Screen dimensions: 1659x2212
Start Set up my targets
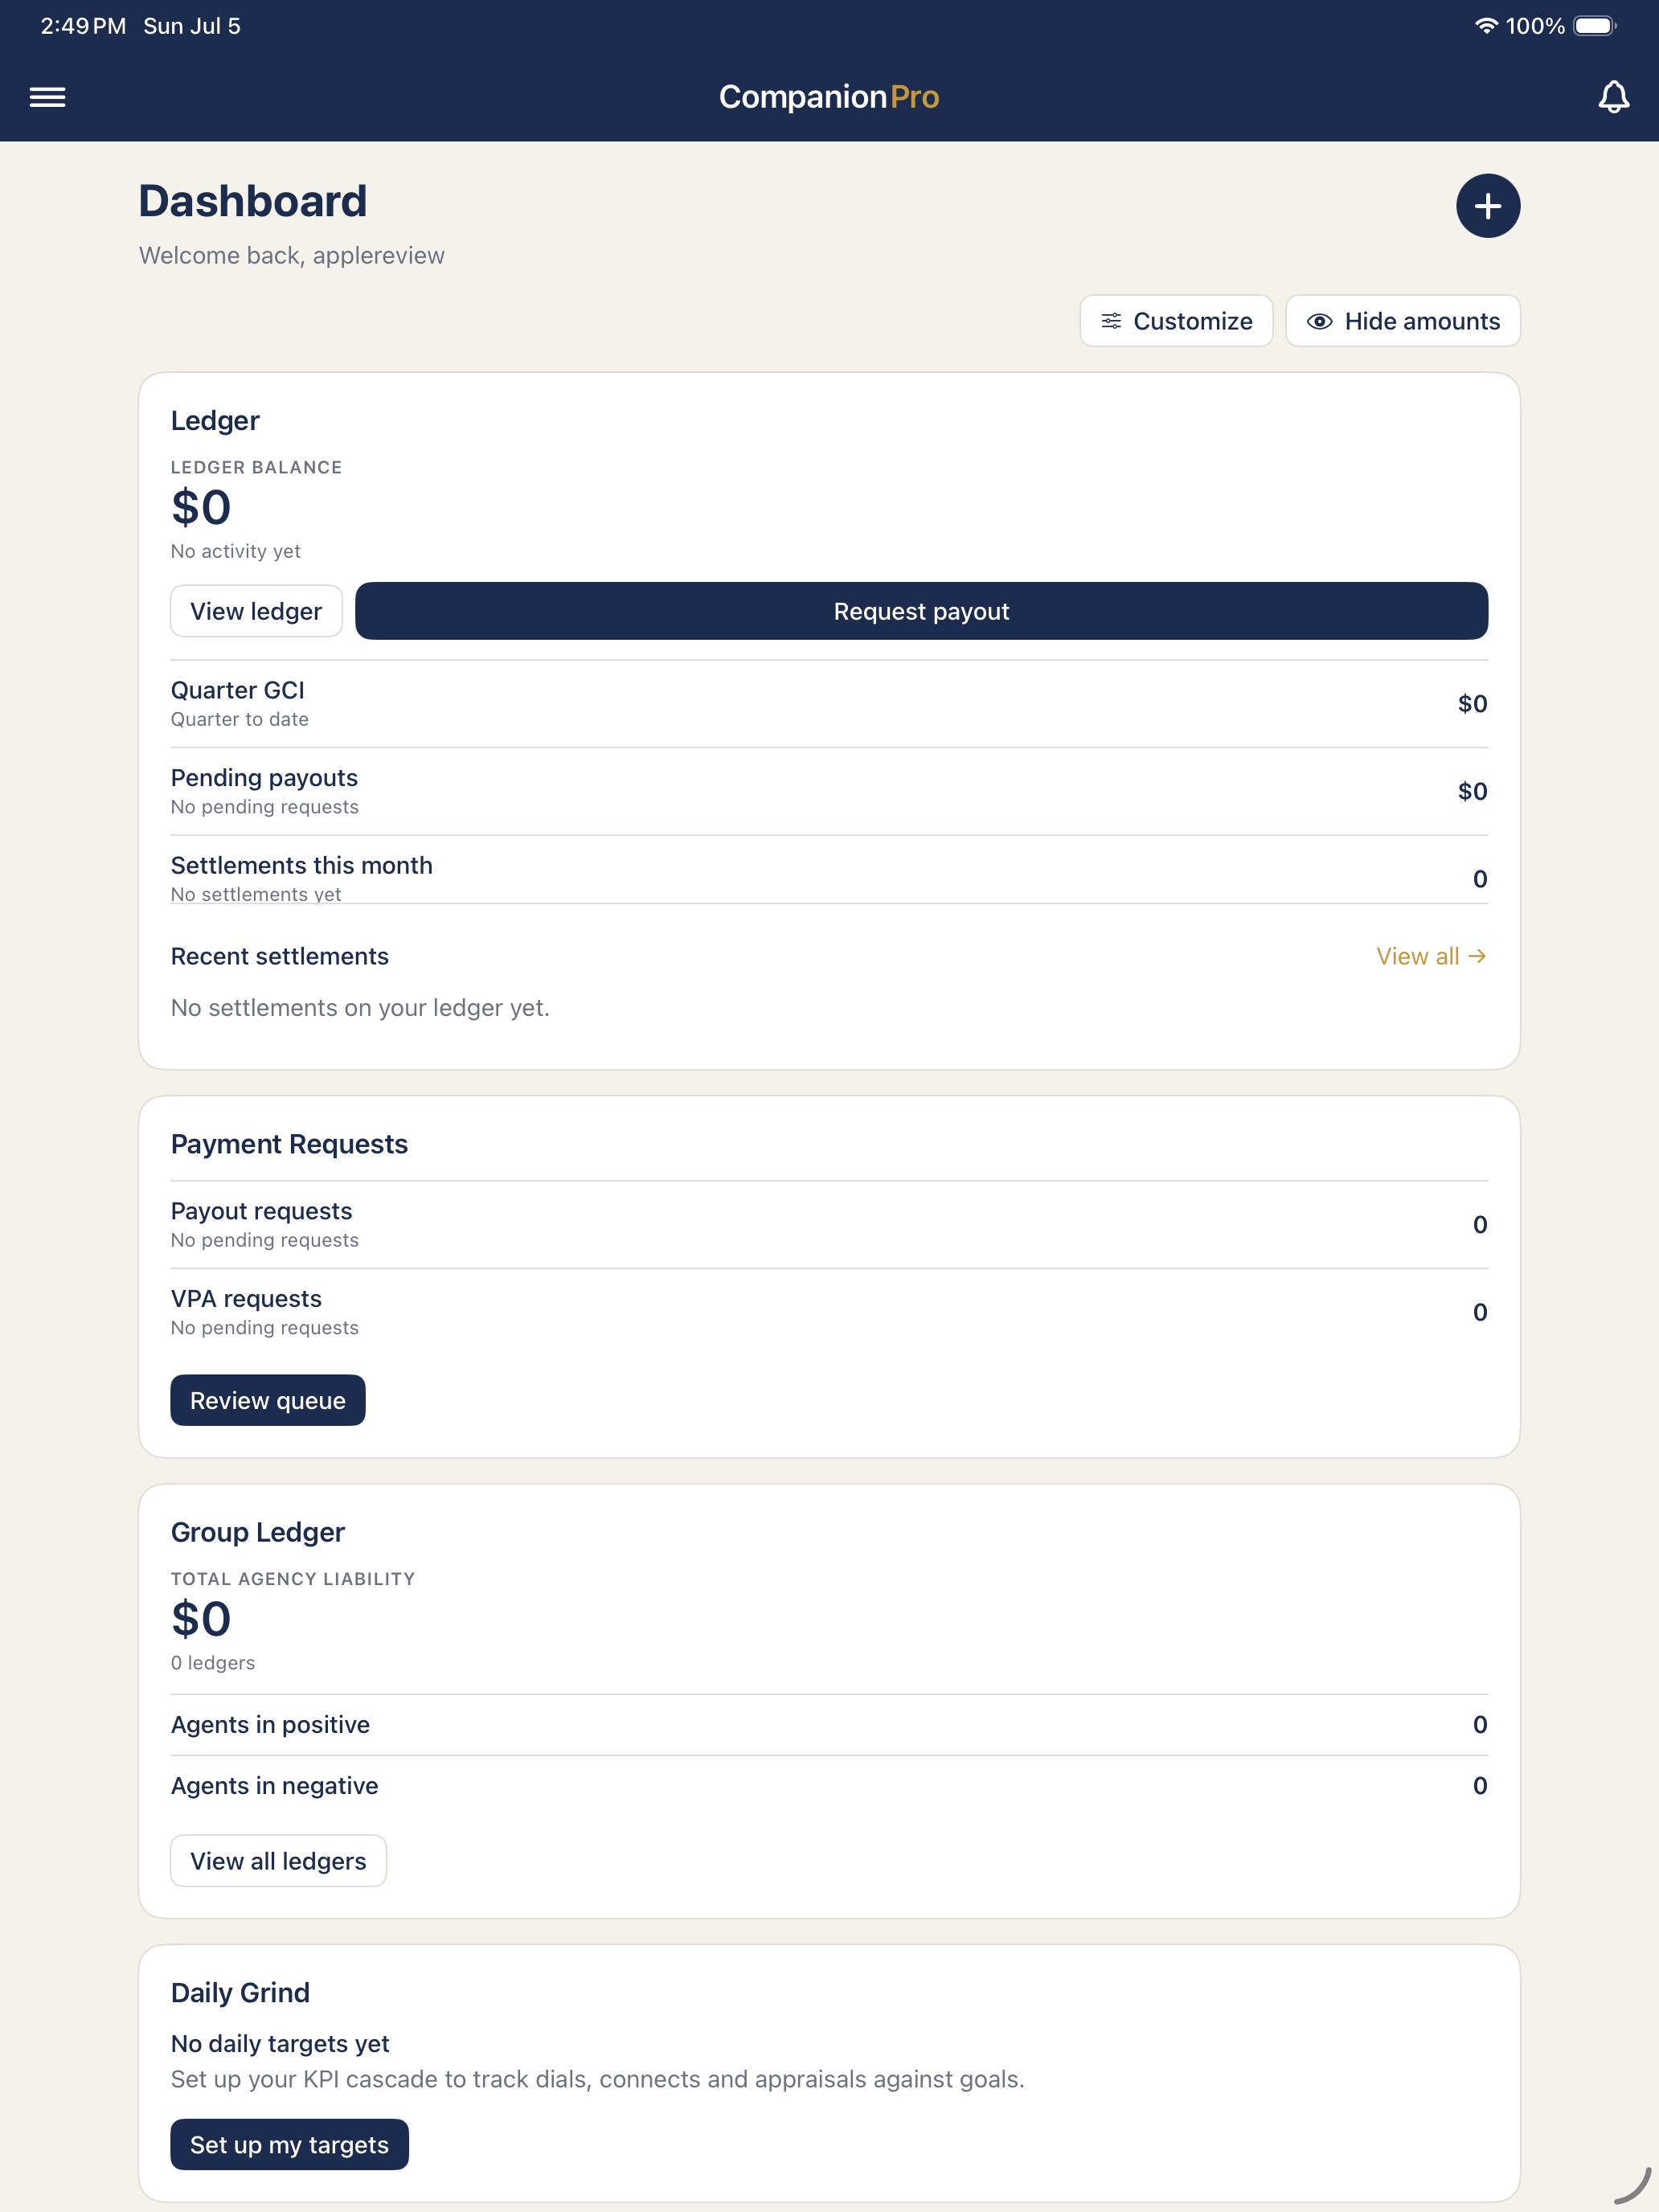(289, 2144)
